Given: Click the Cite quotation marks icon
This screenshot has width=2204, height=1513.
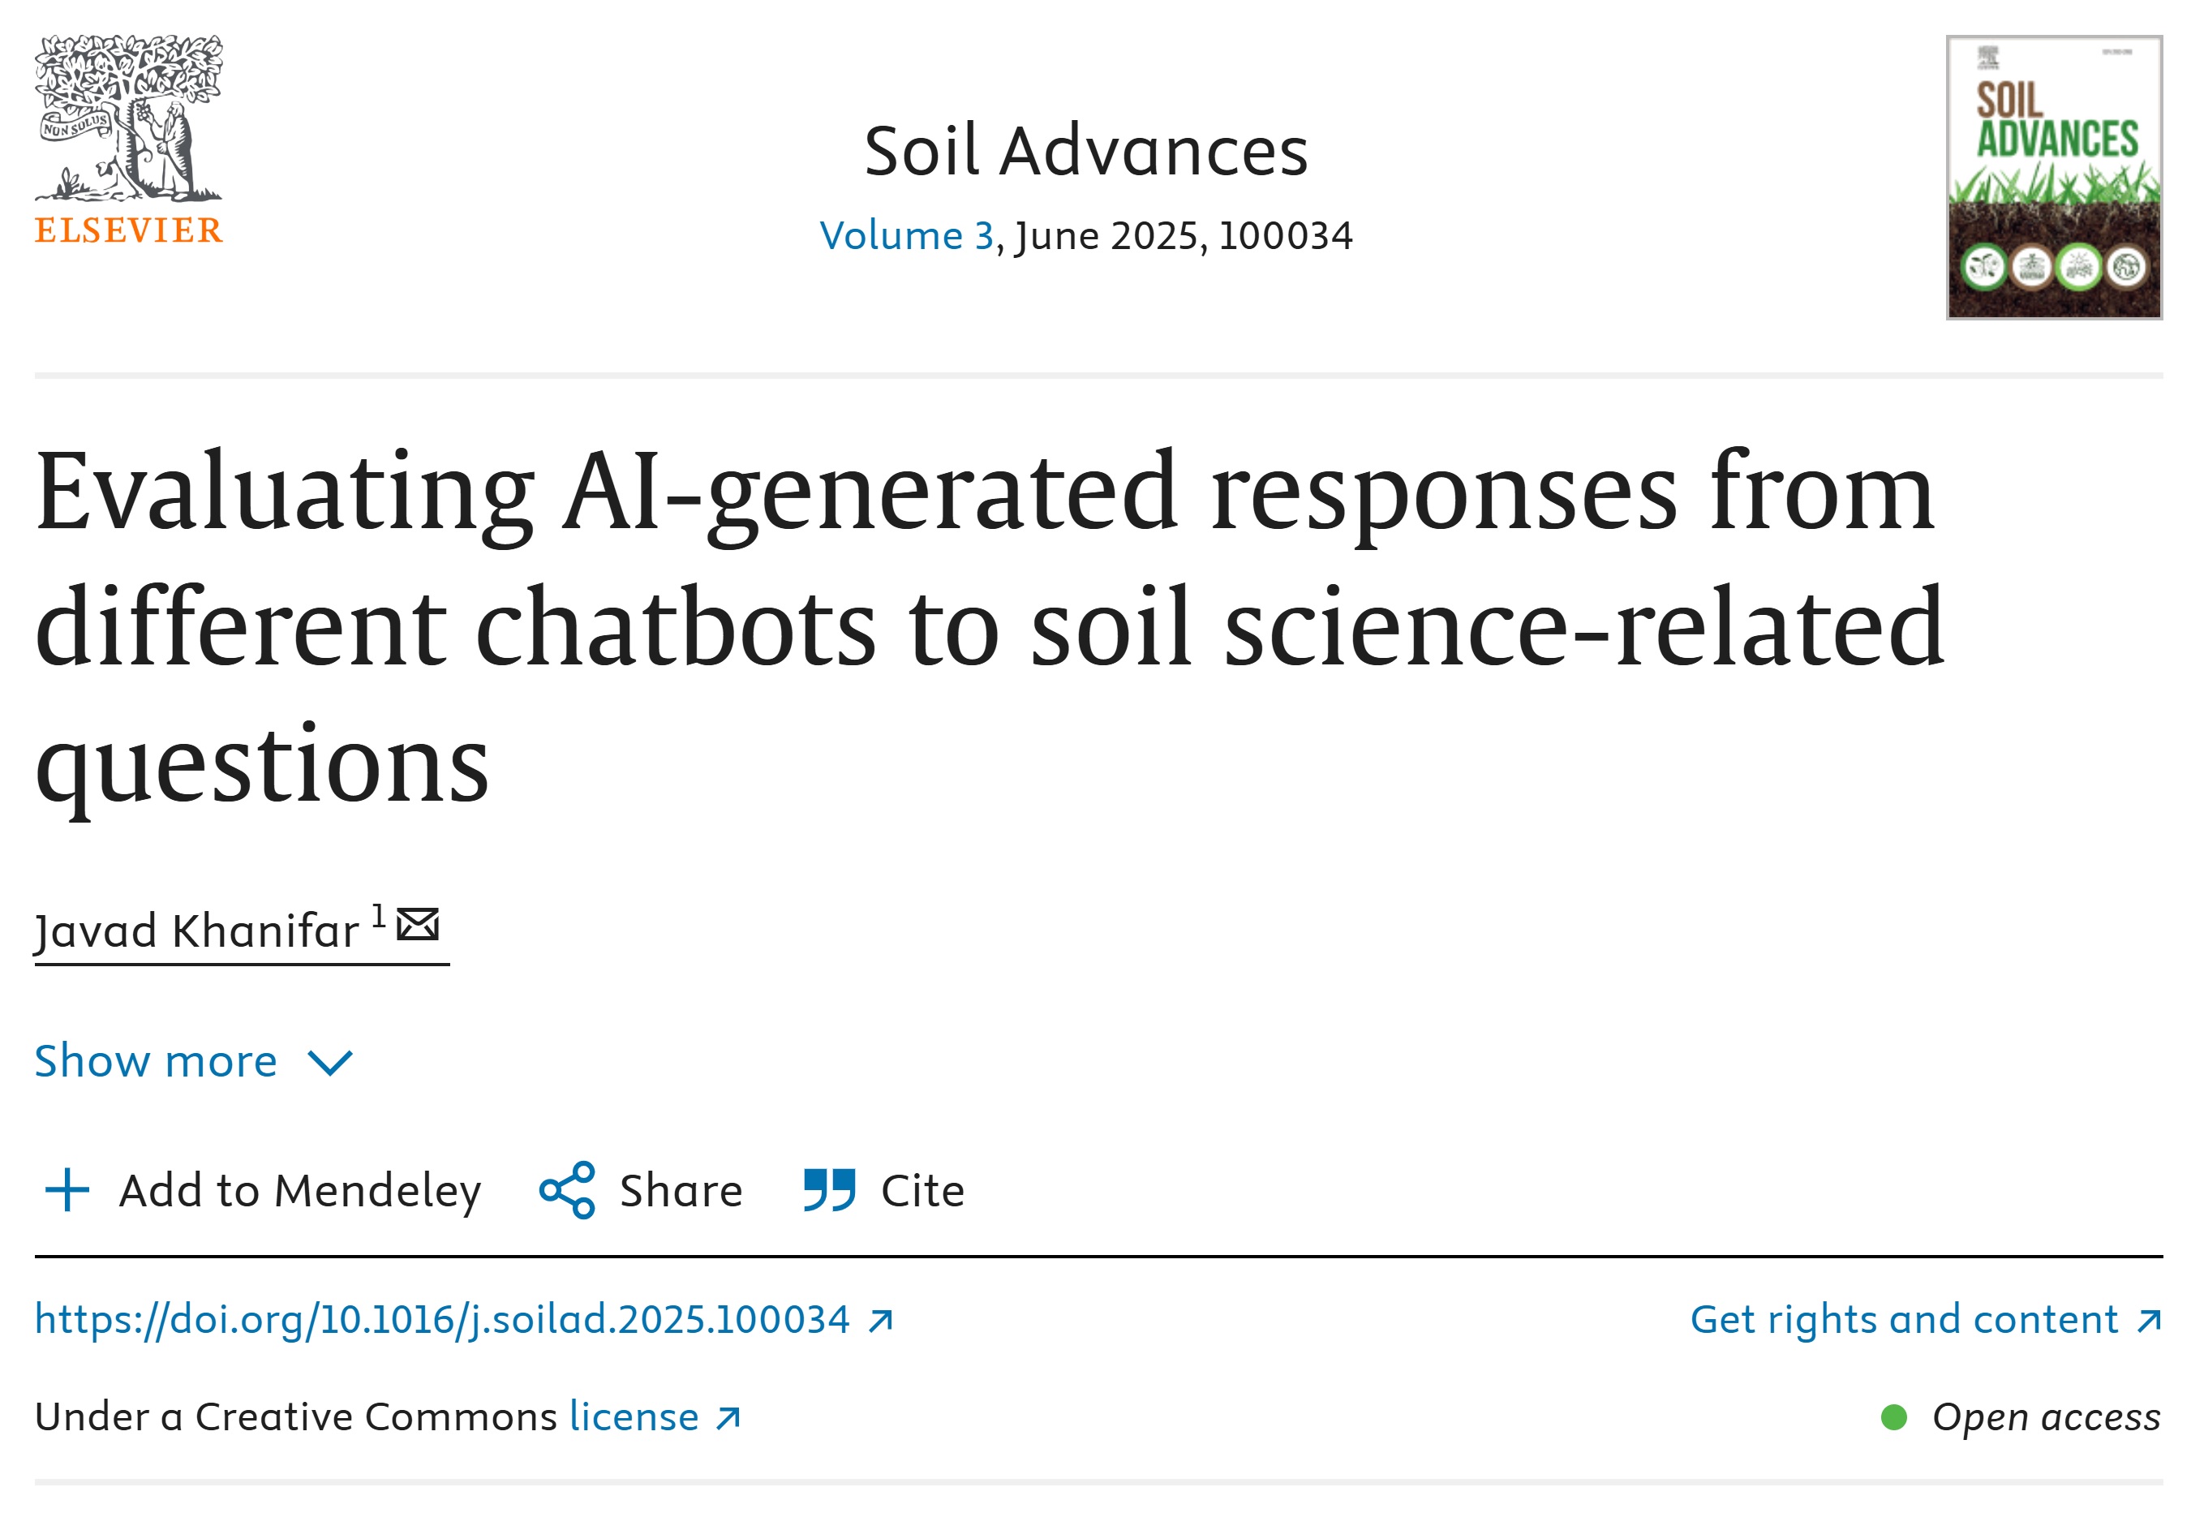Looking at the screenshot, I should (x=830, y=1189).
